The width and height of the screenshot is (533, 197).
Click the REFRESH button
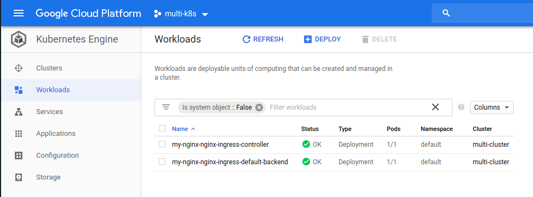[263, 39]
